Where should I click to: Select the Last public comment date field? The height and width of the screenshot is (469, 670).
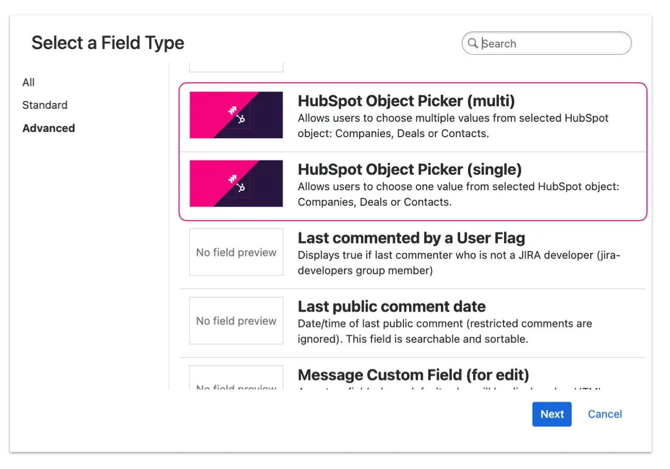point(412,320)
